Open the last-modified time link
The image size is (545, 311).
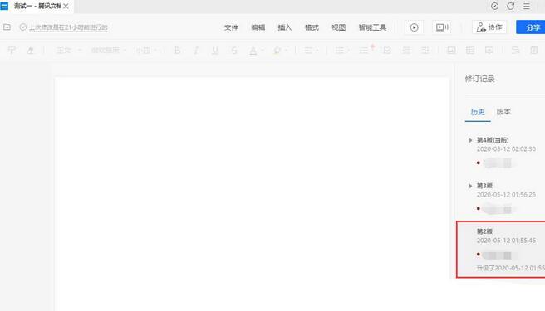coord(68,27)
